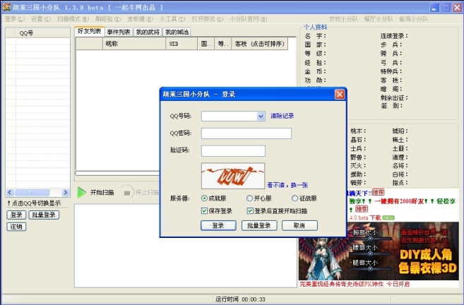Maximize the main window

tap(446, 8)
